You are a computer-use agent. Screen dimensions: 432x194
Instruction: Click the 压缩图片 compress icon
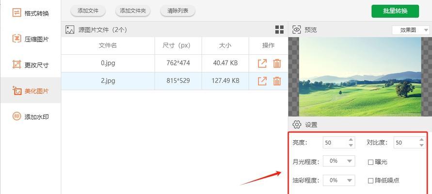tap(17, 39)
